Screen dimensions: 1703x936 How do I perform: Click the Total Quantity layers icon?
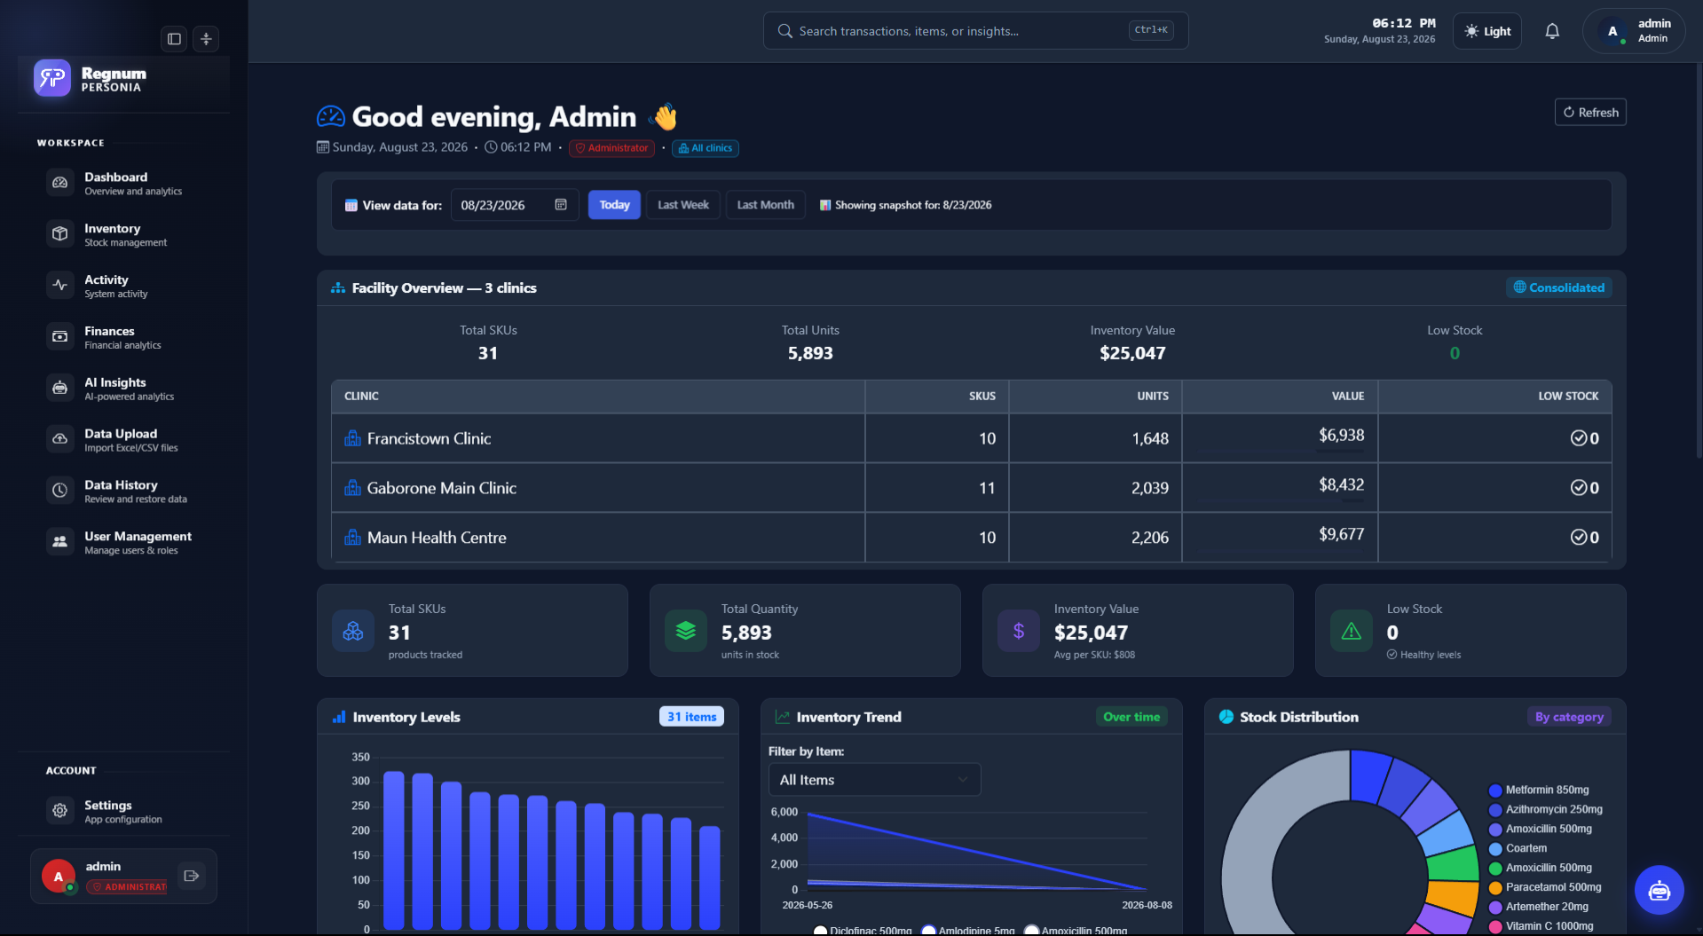point(686,631)
